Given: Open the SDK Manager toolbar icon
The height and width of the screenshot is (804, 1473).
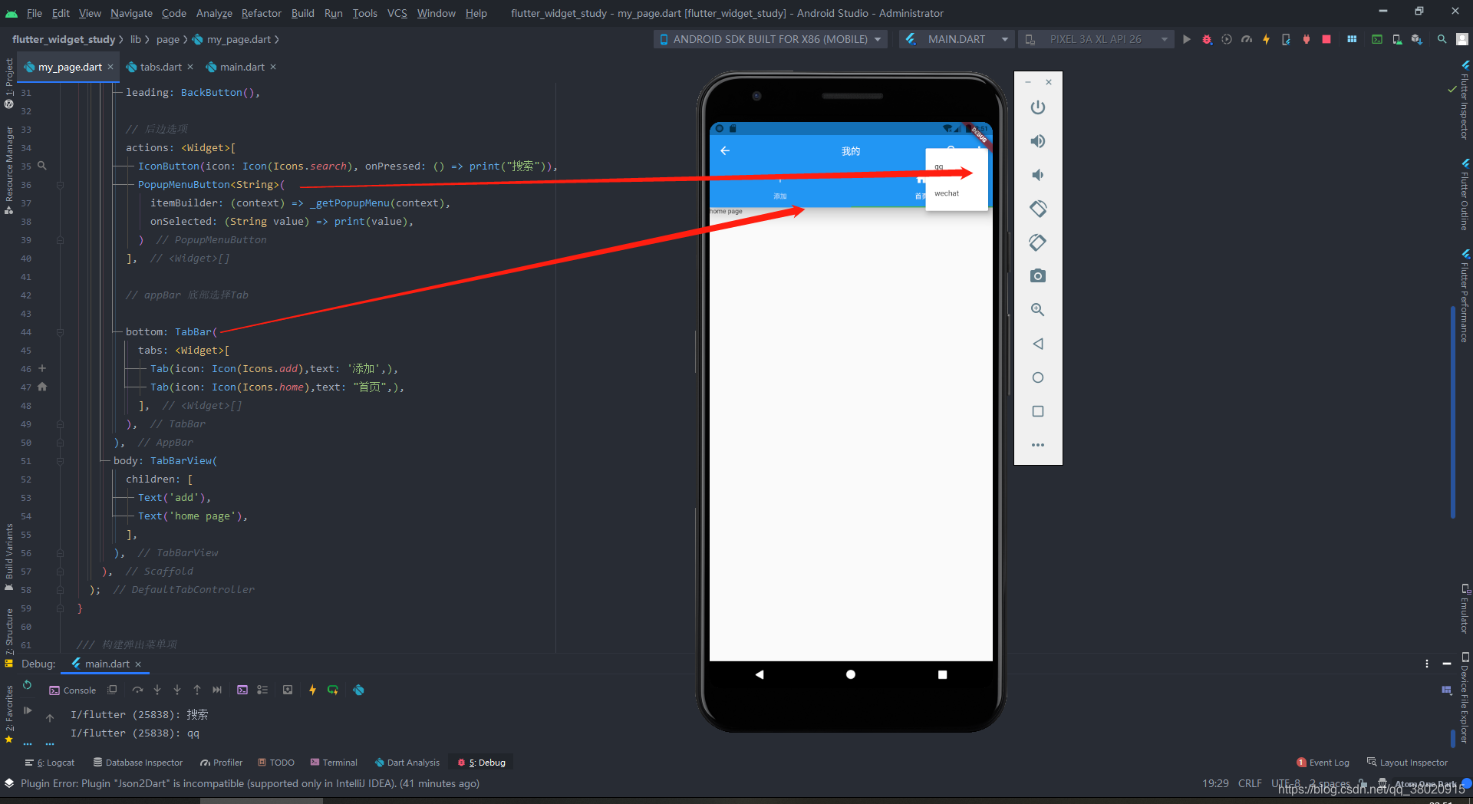Looking at the screenshot, I should [x=1417, y=39].
